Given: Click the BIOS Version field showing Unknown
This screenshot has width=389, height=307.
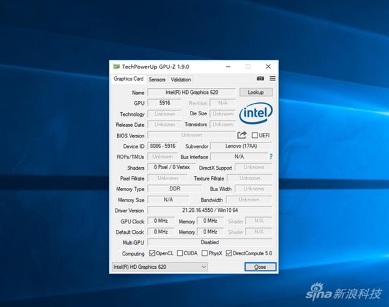Looking at the screenshot, I should (x=191, y=135).
